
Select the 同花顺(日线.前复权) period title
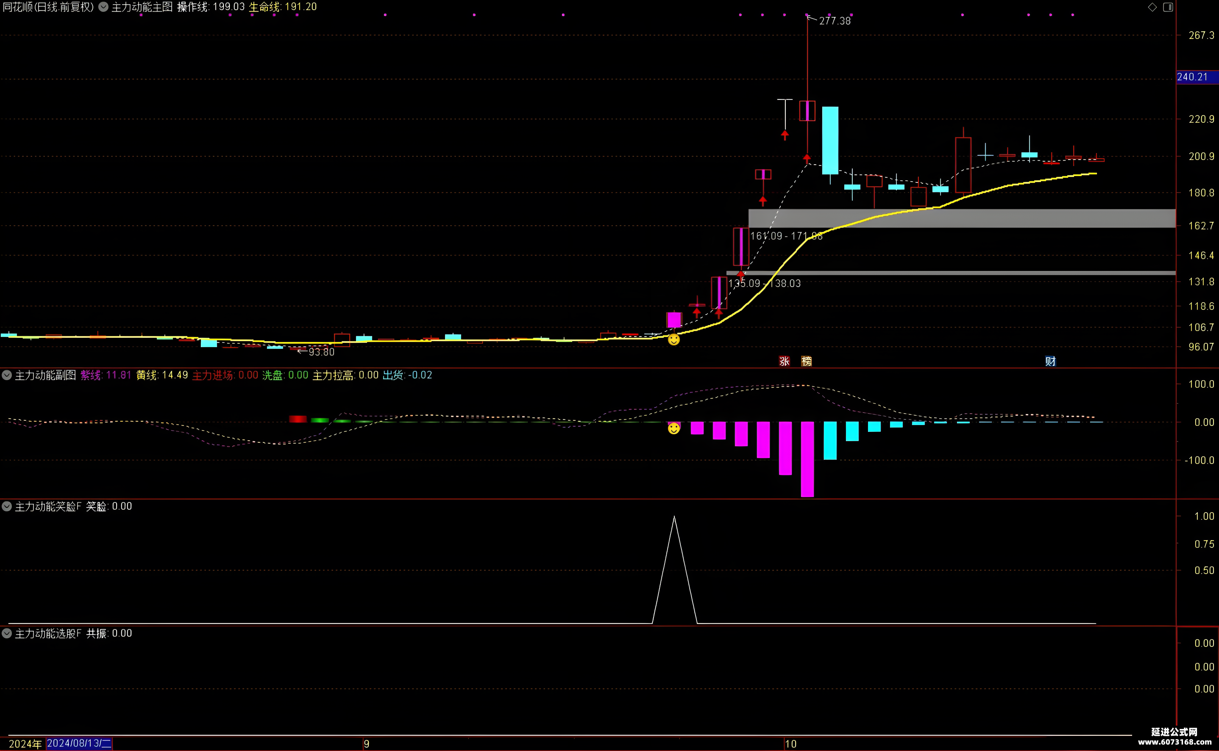(48, 7)
